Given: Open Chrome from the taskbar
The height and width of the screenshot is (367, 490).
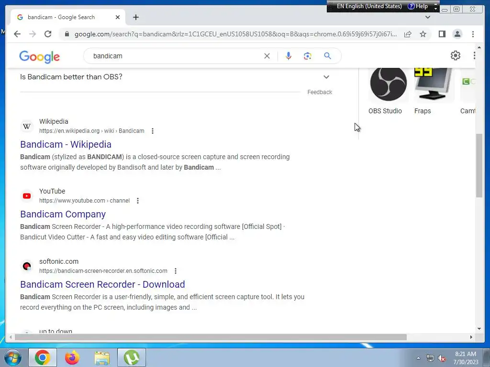Looking at the screenshot, I should click(x=43, y=357).
